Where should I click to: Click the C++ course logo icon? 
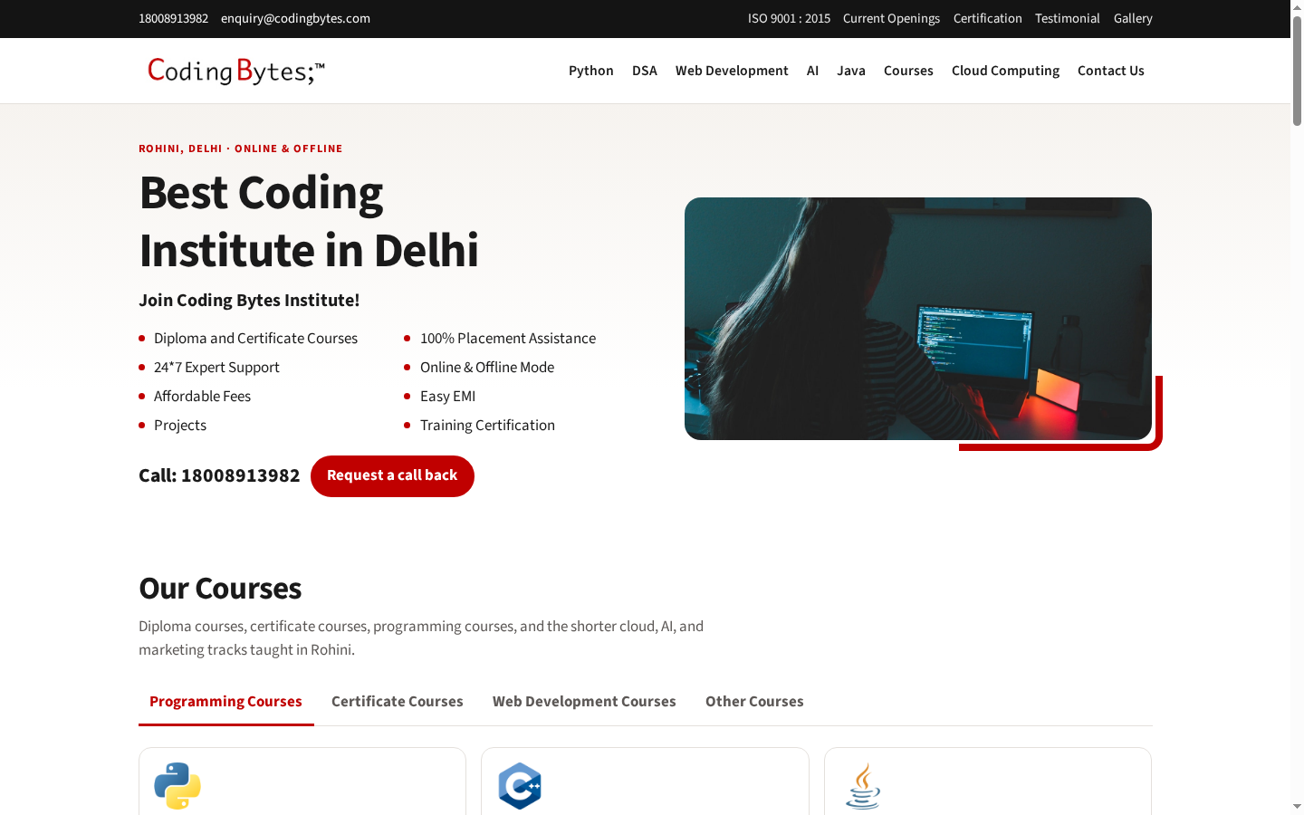tap(520, 786)
